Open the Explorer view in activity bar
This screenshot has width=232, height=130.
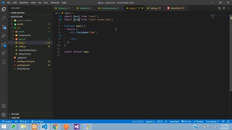4,9
